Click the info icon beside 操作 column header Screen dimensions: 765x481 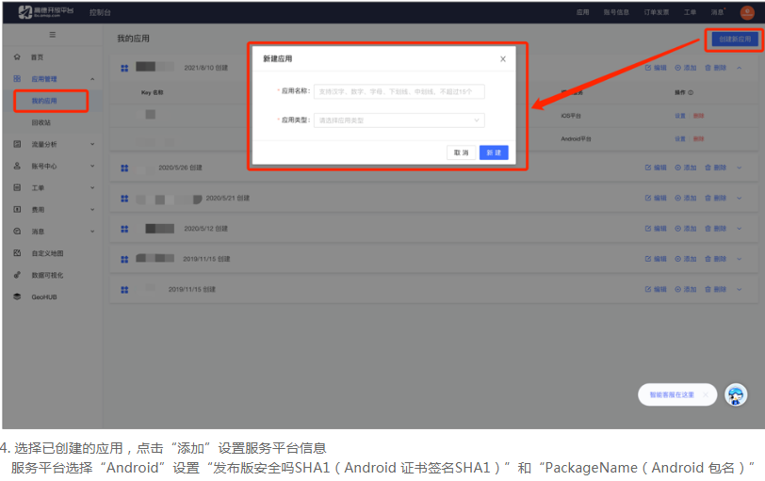(691, 92)
